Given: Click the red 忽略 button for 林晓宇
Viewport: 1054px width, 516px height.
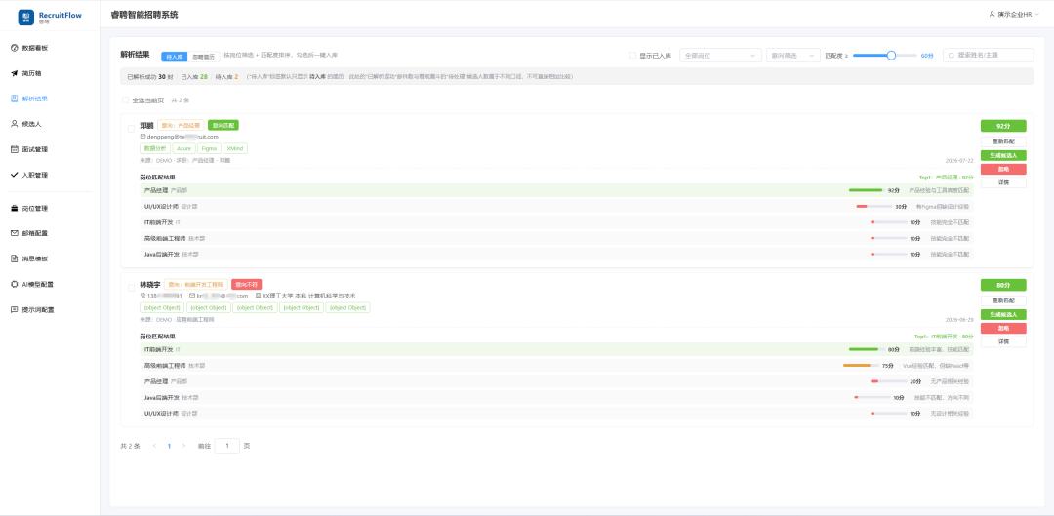Looking at the screenshot, I should [1003, 329].
